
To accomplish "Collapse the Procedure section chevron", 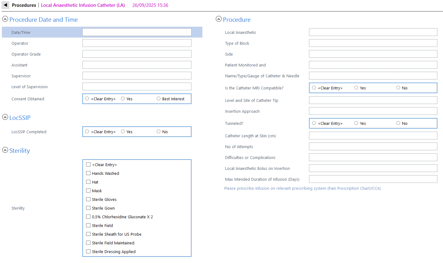I will [x=219, y=19].
